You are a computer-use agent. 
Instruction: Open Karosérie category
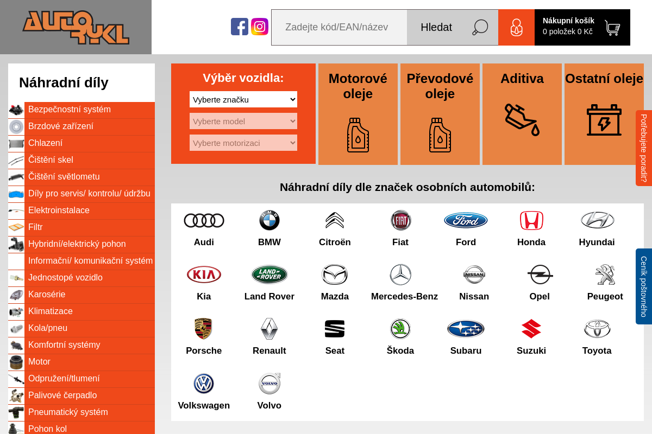pyautogui.click(x=81, y=295)
